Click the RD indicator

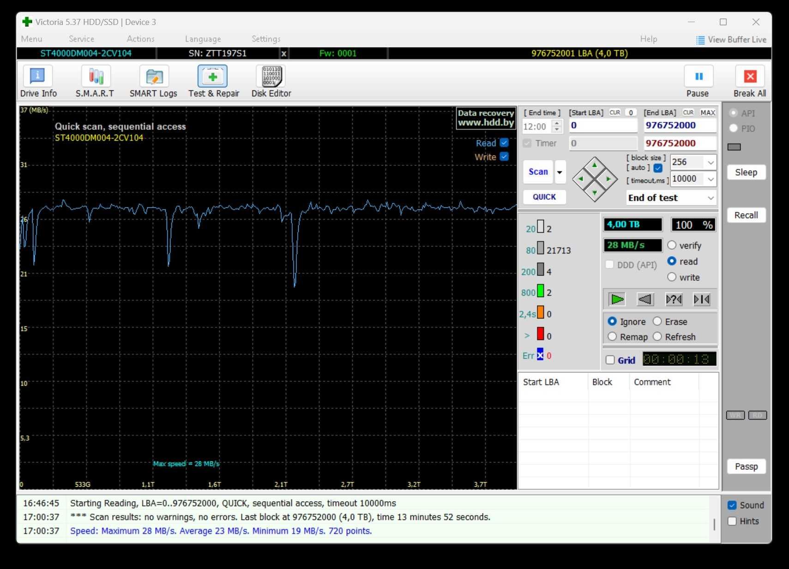click(x=757, y=415)
